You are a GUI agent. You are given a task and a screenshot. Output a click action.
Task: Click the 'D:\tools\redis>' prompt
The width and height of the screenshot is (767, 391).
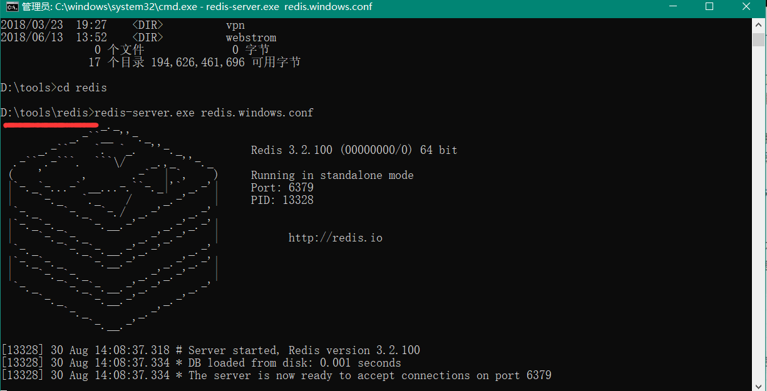pos(48,113)
